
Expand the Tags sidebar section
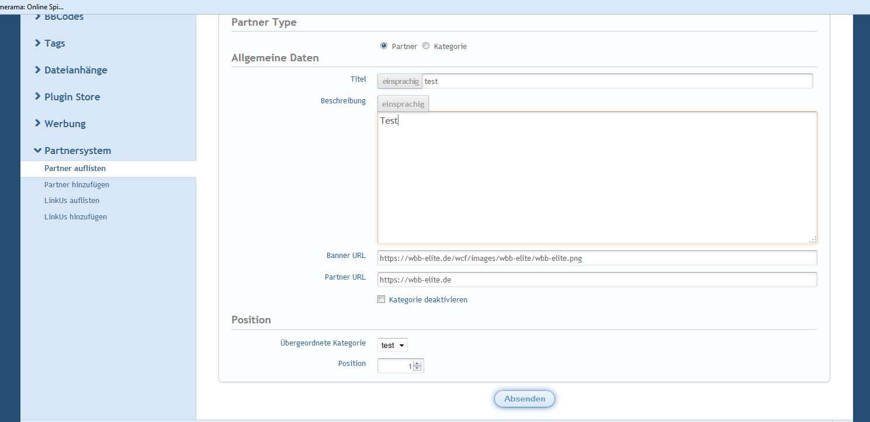pos(54,43)
